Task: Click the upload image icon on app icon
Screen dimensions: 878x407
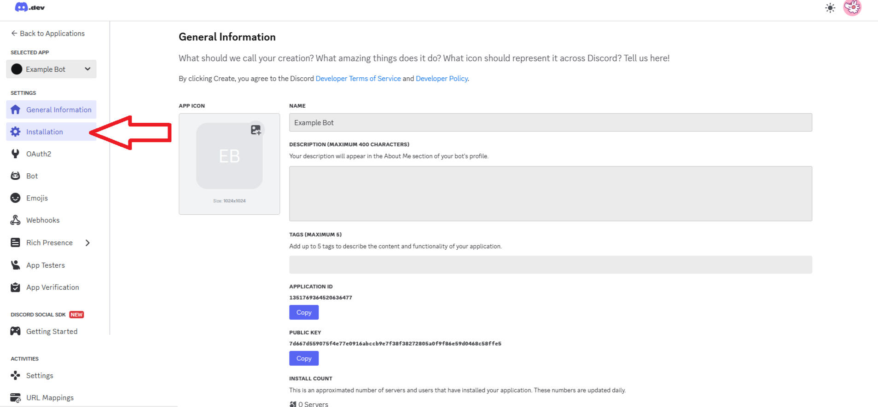Action: coord(256,130)
